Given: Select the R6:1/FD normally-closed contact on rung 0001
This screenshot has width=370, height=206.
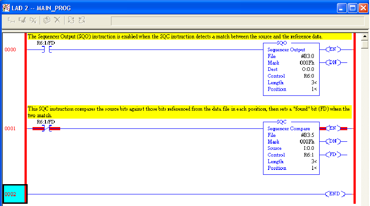Looking at the screenshot, I should click(47, 128).
